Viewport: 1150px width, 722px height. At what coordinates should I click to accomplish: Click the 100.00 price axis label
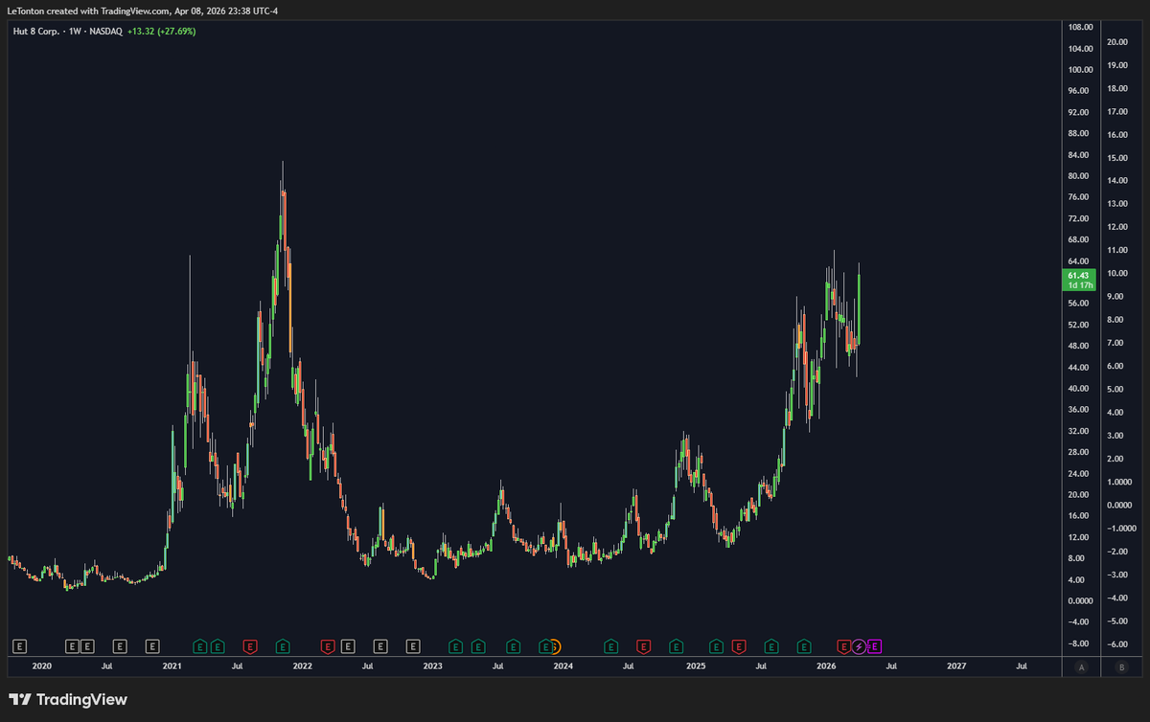[x=1081, y=70]
